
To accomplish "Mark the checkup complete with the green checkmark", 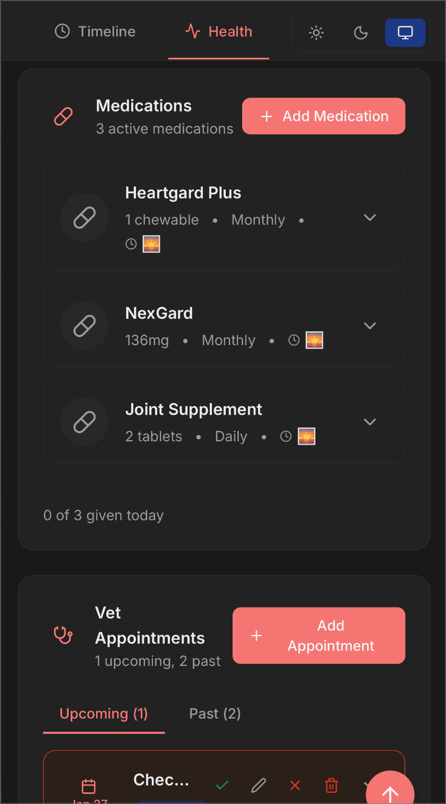I will click(x=222, y=786).
